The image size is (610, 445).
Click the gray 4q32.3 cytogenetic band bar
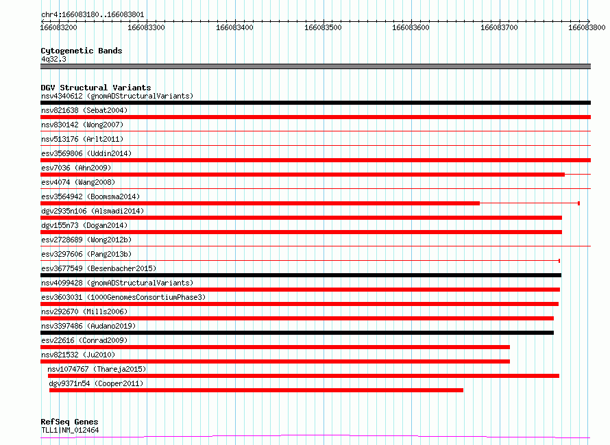pos(315,66)
